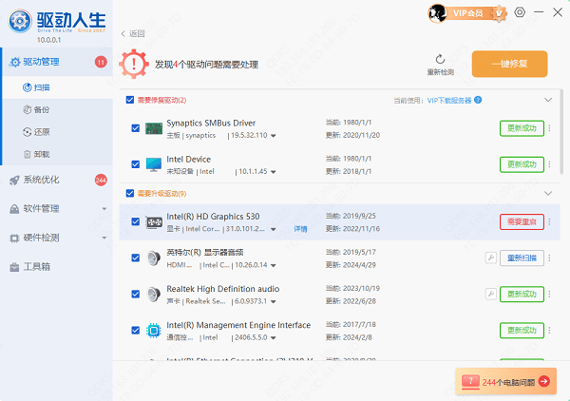Viewport: 570px width, 401px height.
Task: Click the 一键修复 orange button
Action: point(509,64)
